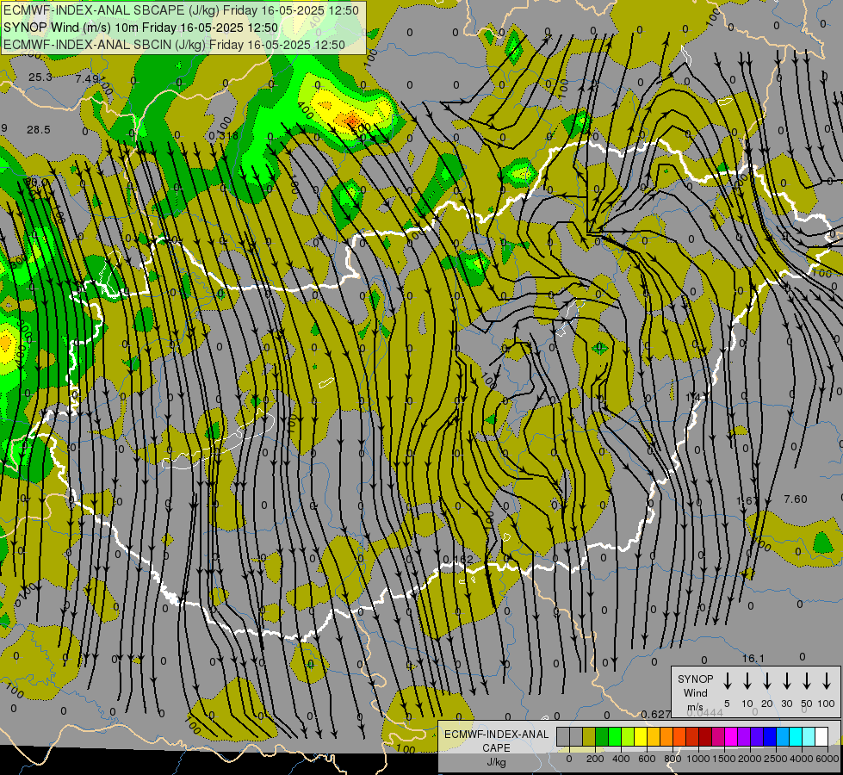The height and width of the screenshot is (775, 843).
Task: Click the yellow-orange CAPE maximum at the left map edge
Action: pyautogui.click(x=5, y=343)
